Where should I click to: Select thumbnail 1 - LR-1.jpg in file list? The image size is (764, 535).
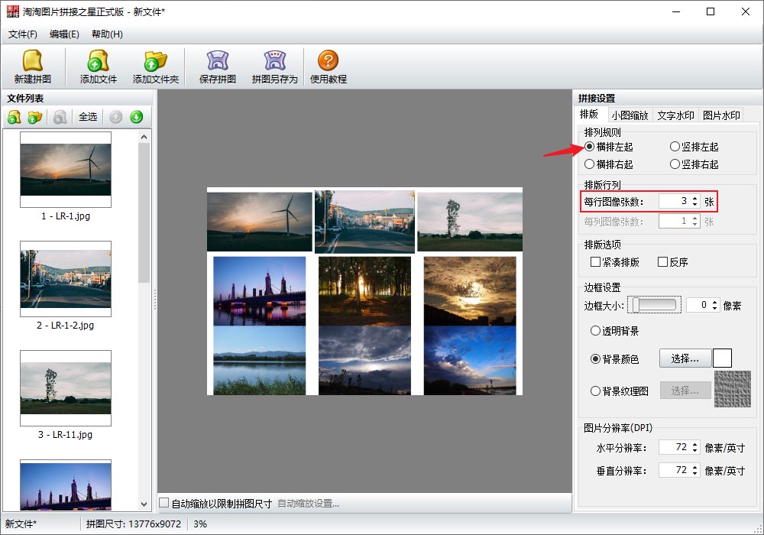[66, 170]
